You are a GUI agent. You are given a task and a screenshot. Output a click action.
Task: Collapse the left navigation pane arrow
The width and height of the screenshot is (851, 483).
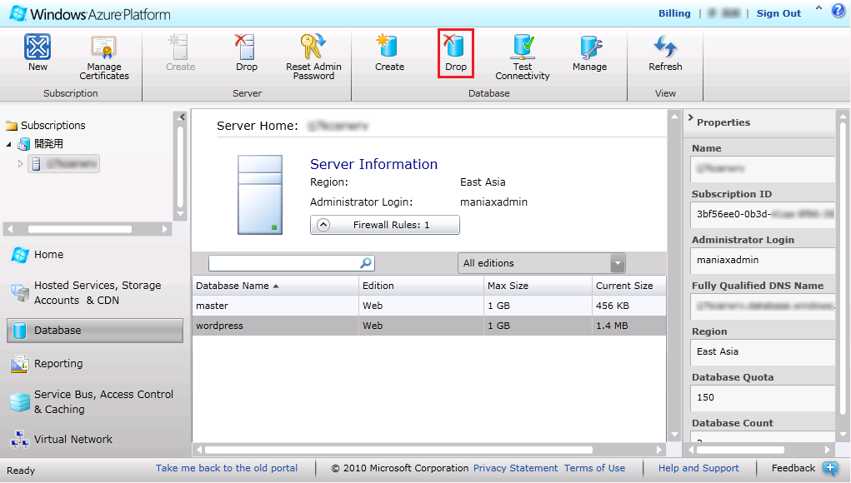(182, 117)
